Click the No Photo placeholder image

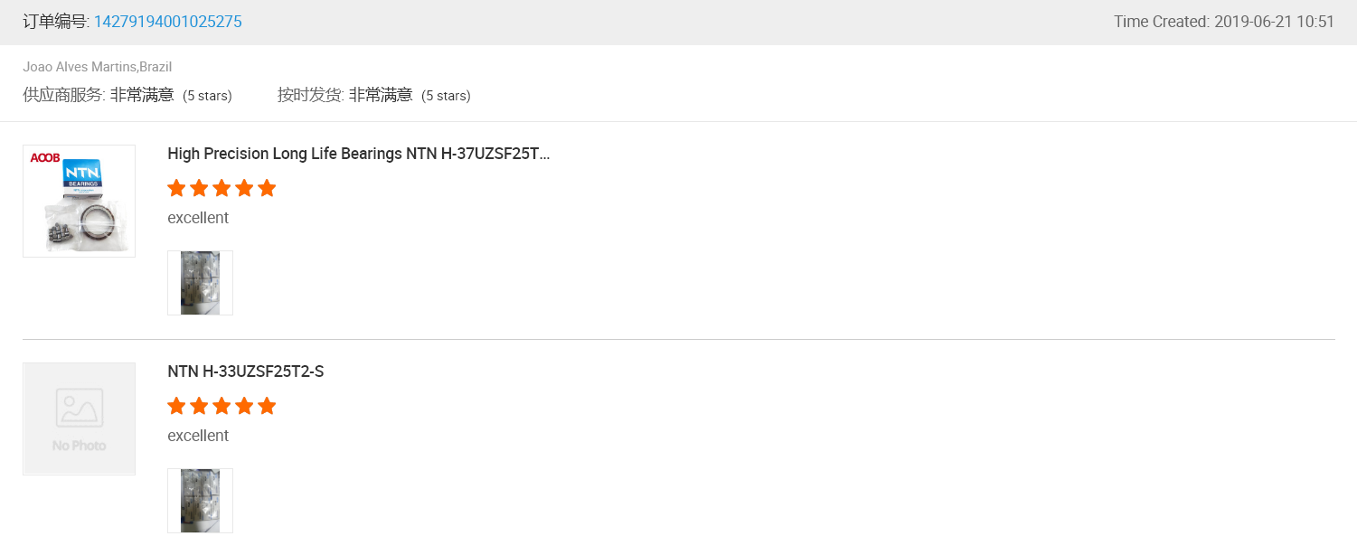(79, 419)
